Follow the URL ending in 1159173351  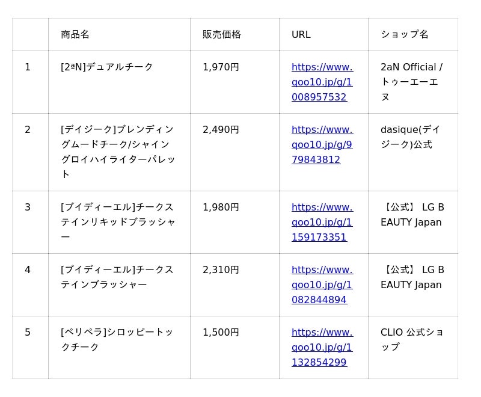(322, 222)
